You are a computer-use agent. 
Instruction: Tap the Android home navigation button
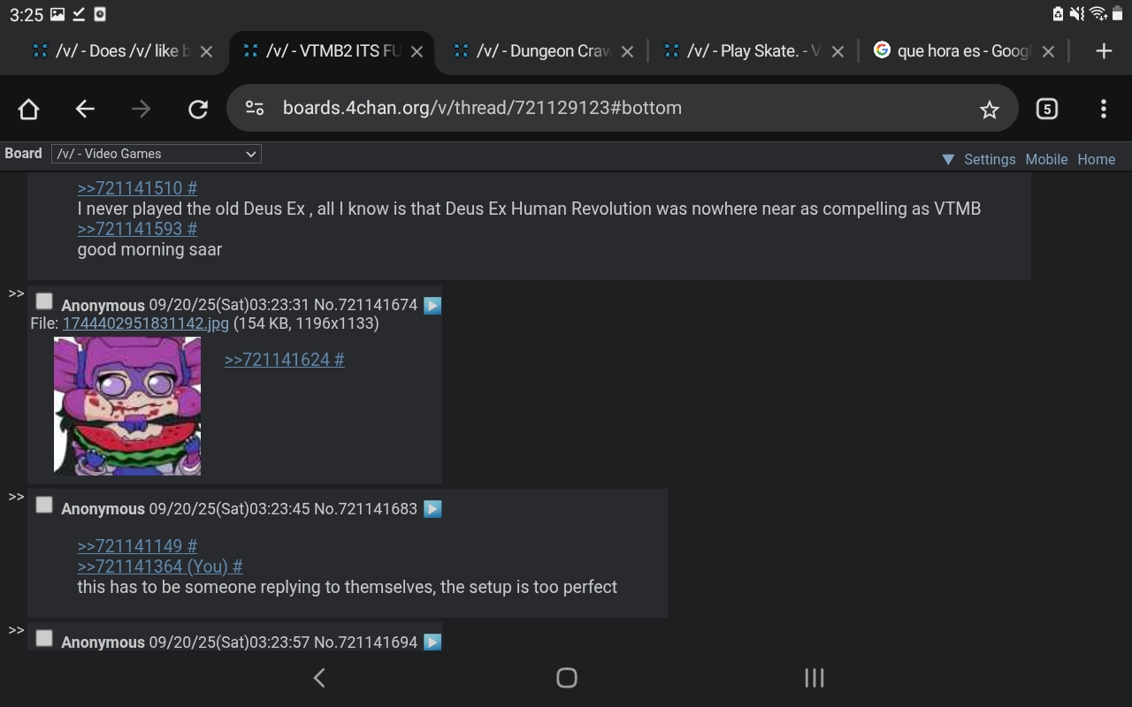point(567,678)
